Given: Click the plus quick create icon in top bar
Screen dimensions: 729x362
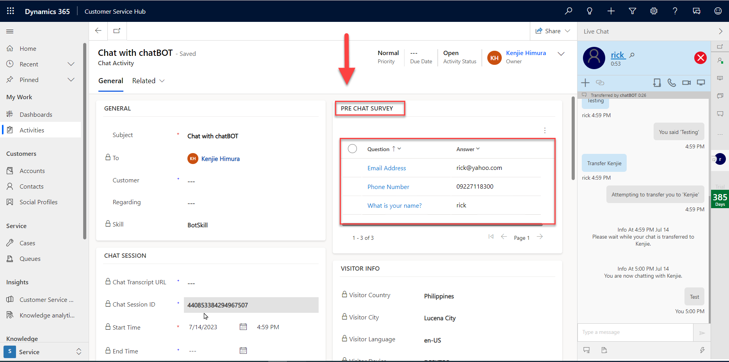Looking at the screenshot, I should pyautogui.click(x=611, y=11).
